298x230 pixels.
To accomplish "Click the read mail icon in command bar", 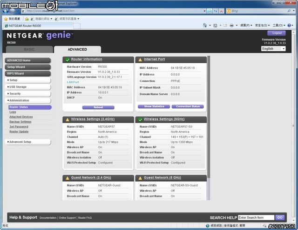I will 225,26.
